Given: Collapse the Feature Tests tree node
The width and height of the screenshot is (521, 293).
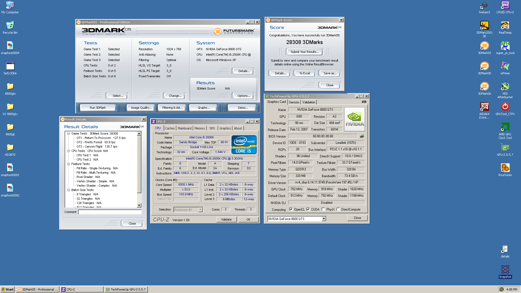Looking at the screenshot, I should tap(69, 164).
